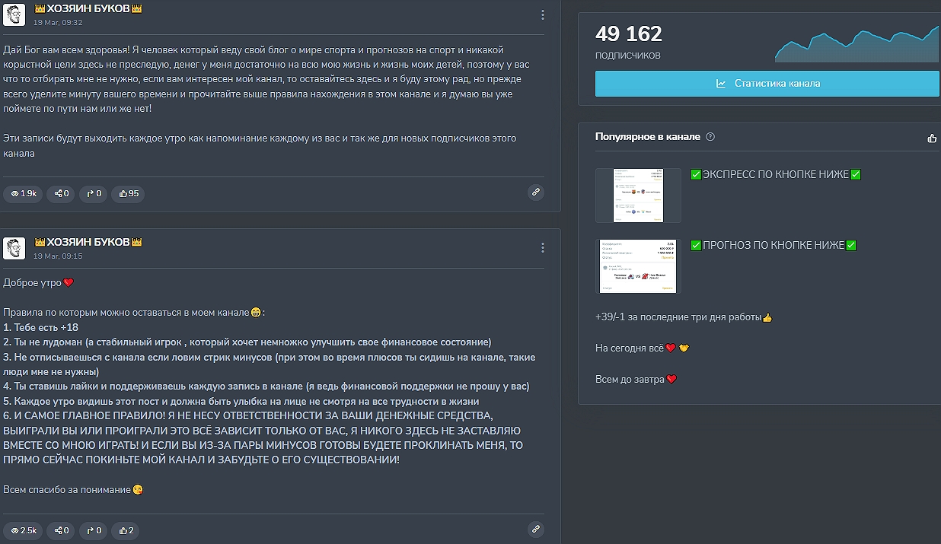Copy link icon on the 09:15 post
Image resolution: width=941 pixels, height=544 pixels.
(x=536, y=529)
